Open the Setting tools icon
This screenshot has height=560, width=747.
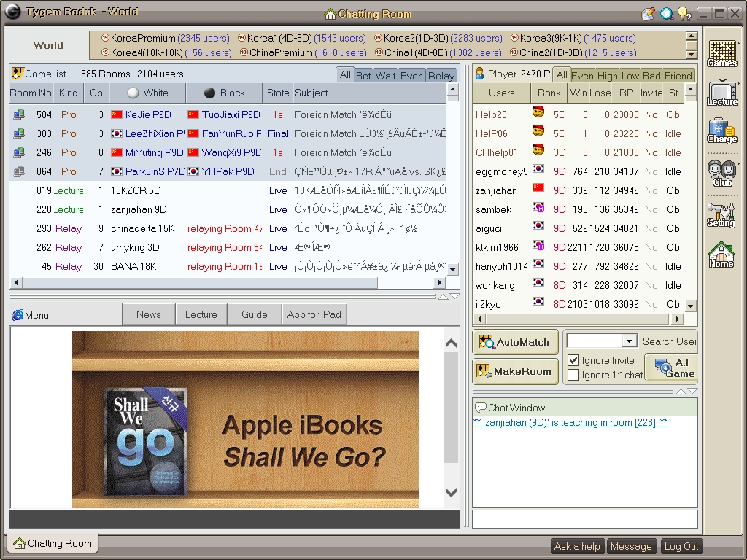[x=721, y=214]
